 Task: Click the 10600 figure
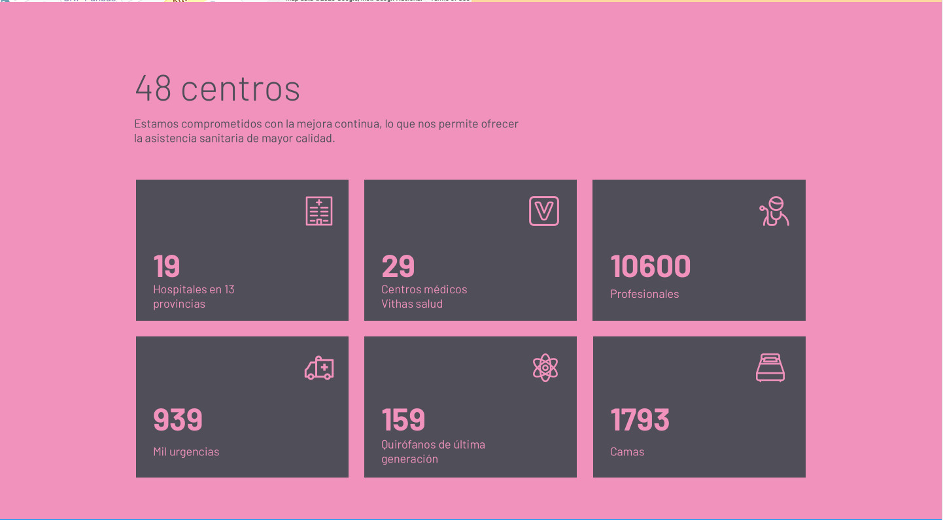(x=650, y=267)
